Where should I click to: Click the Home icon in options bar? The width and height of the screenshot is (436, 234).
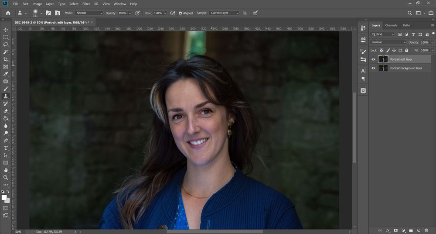pos(8,13)
